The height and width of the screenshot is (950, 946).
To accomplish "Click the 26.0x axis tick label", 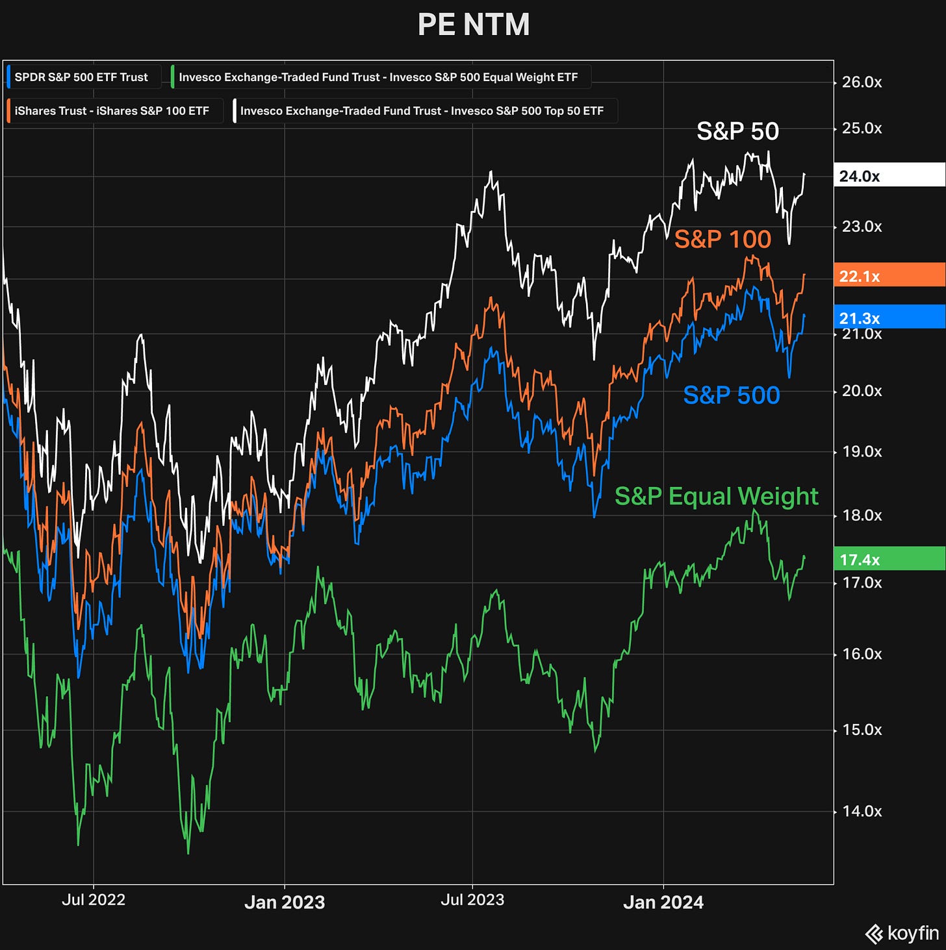I will click(862, 82).
